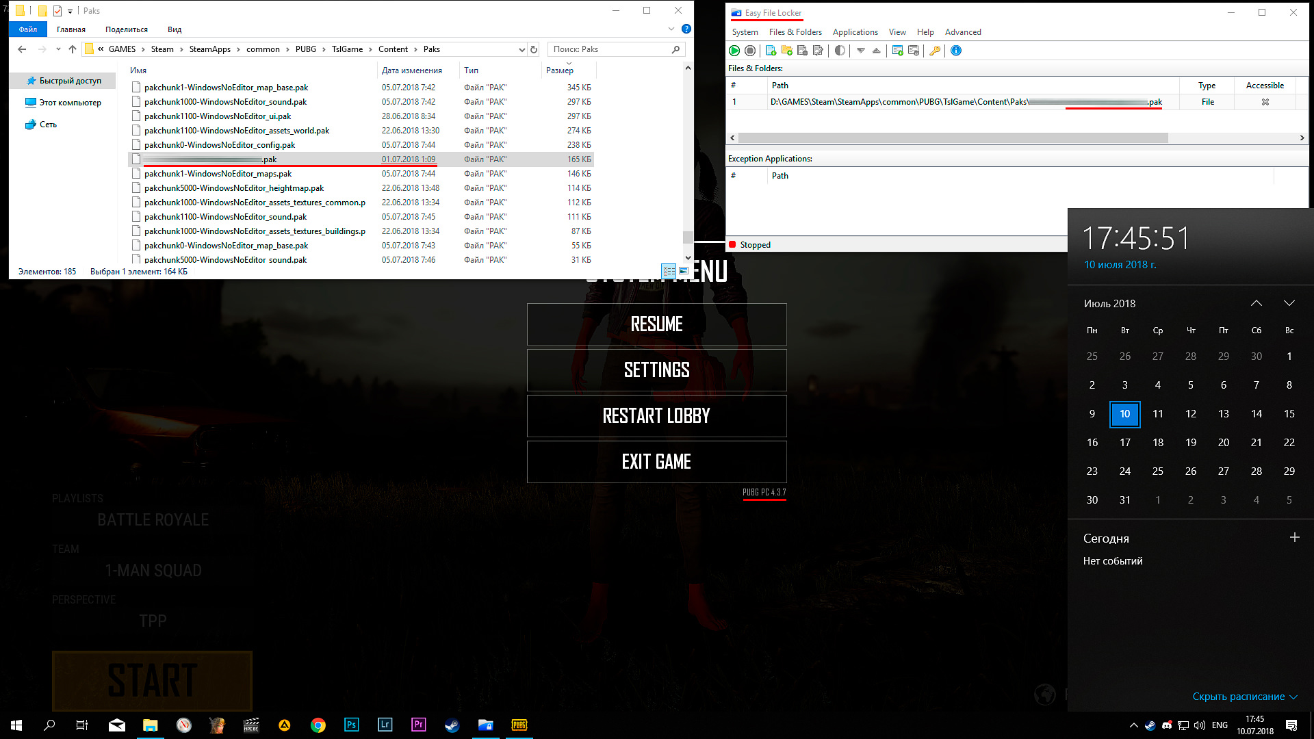Navigate back in Explorer
This screenshot has width=1314, height=739.
[x=22, y=49]
